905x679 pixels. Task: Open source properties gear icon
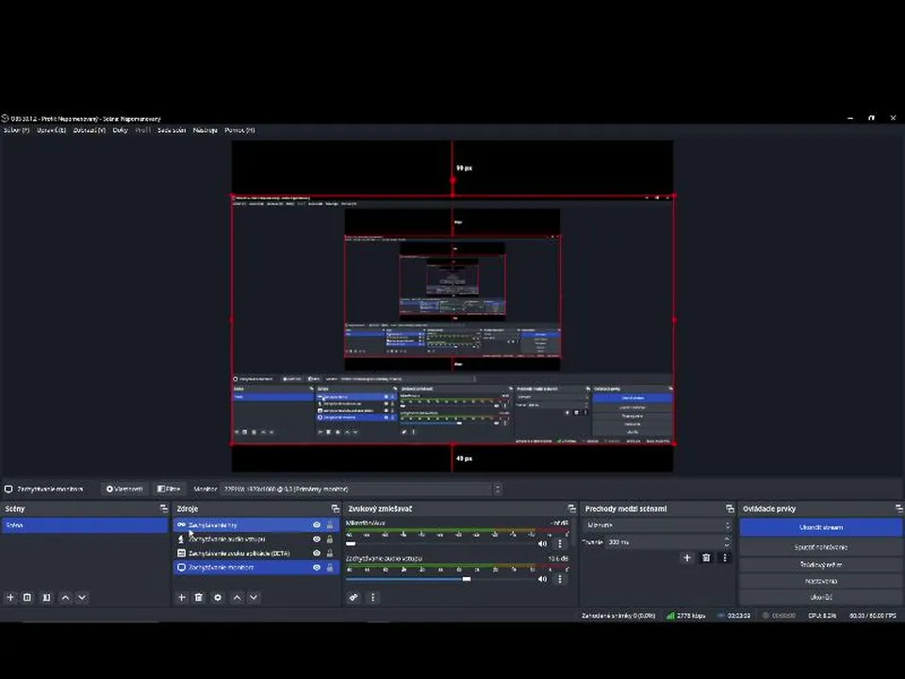218,598
